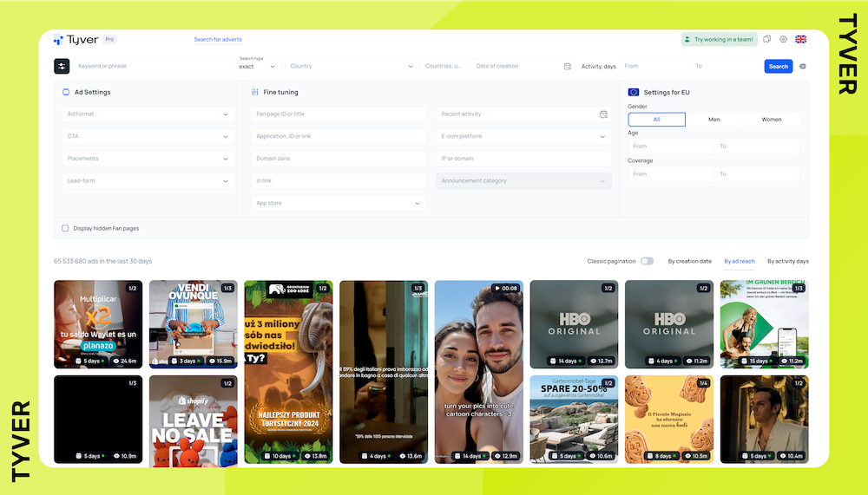
Task: Select All gender option
Action: pos(656,120)
